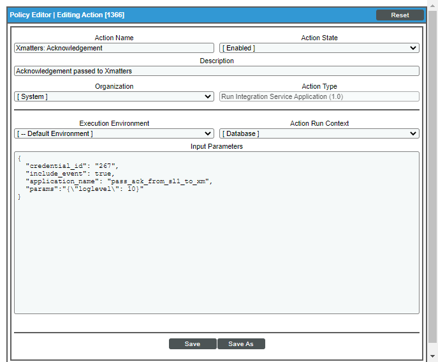Edit the Action Name field
Image resolution: width=438 pixels, height=362 pixels.
click(x=114, y=48)
